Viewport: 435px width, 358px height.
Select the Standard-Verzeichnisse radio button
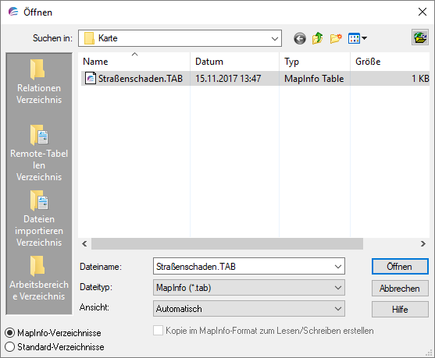coord(9,346)
